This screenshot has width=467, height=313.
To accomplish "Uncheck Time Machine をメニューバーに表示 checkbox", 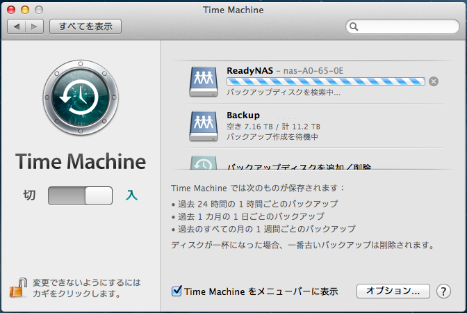I will coord(177,291).
